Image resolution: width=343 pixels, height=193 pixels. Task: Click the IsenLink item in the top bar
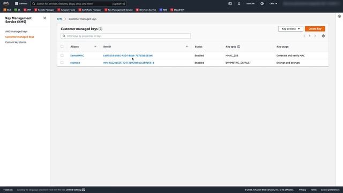(250, 4)
